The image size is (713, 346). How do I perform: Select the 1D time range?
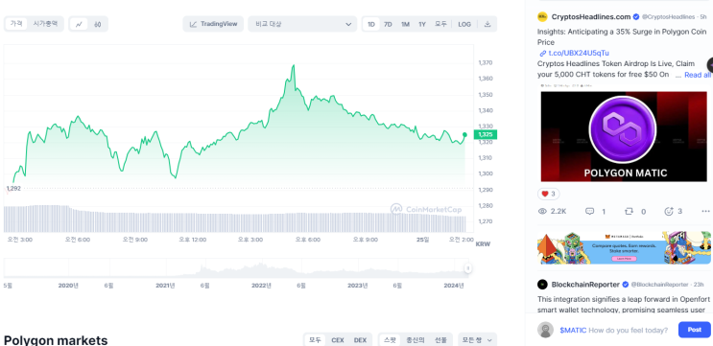click(x=371, y=24)
